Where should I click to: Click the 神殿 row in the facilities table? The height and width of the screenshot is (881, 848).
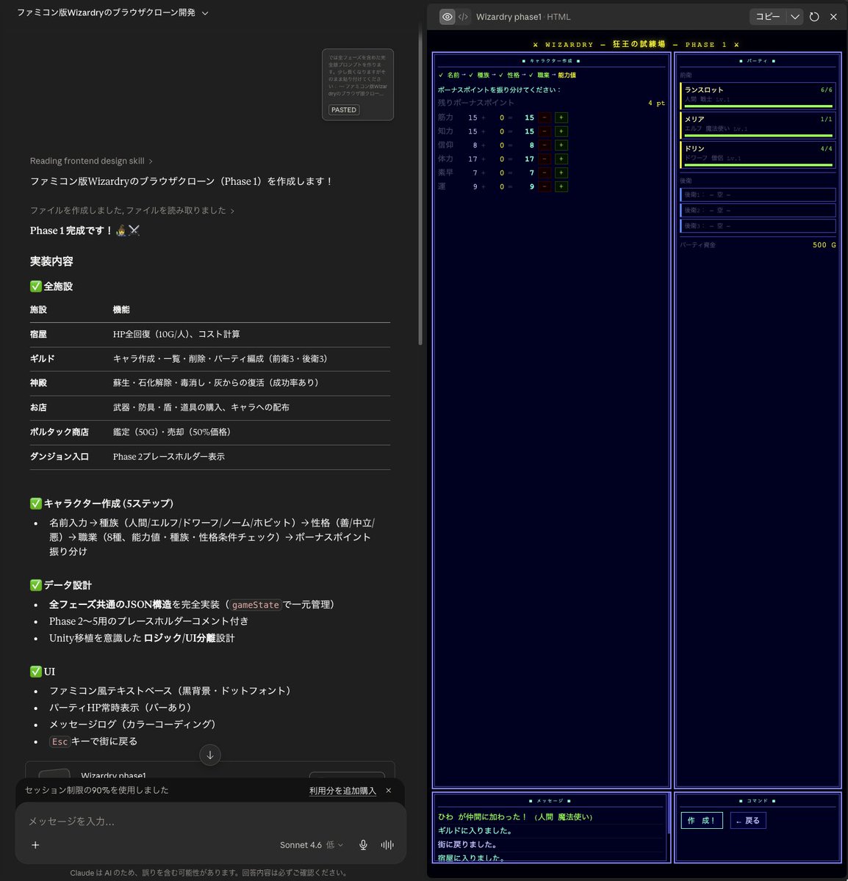[x=210, y=383]
